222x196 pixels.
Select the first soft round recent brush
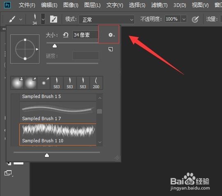[x=17, y=83]
